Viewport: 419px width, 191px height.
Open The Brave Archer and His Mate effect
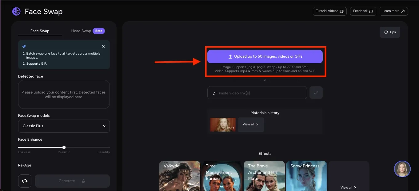pyautogui.click(x=264, y=176)
